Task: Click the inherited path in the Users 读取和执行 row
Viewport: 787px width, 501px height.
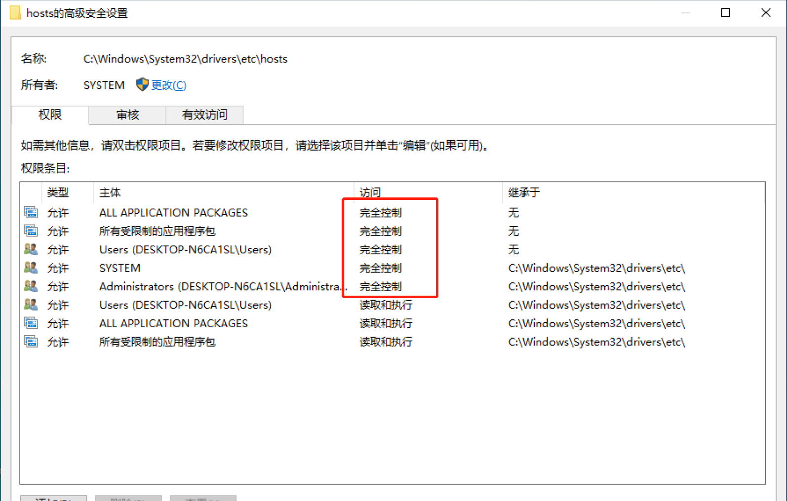Action: (596, 305)
